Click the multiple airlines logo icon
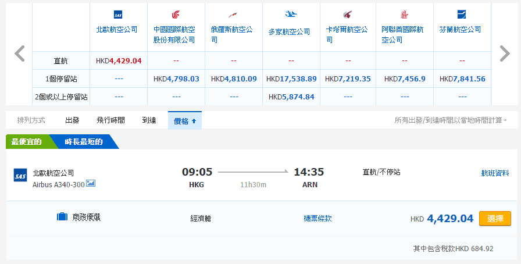This screenshot has height=264, width=521. [291, 14]
